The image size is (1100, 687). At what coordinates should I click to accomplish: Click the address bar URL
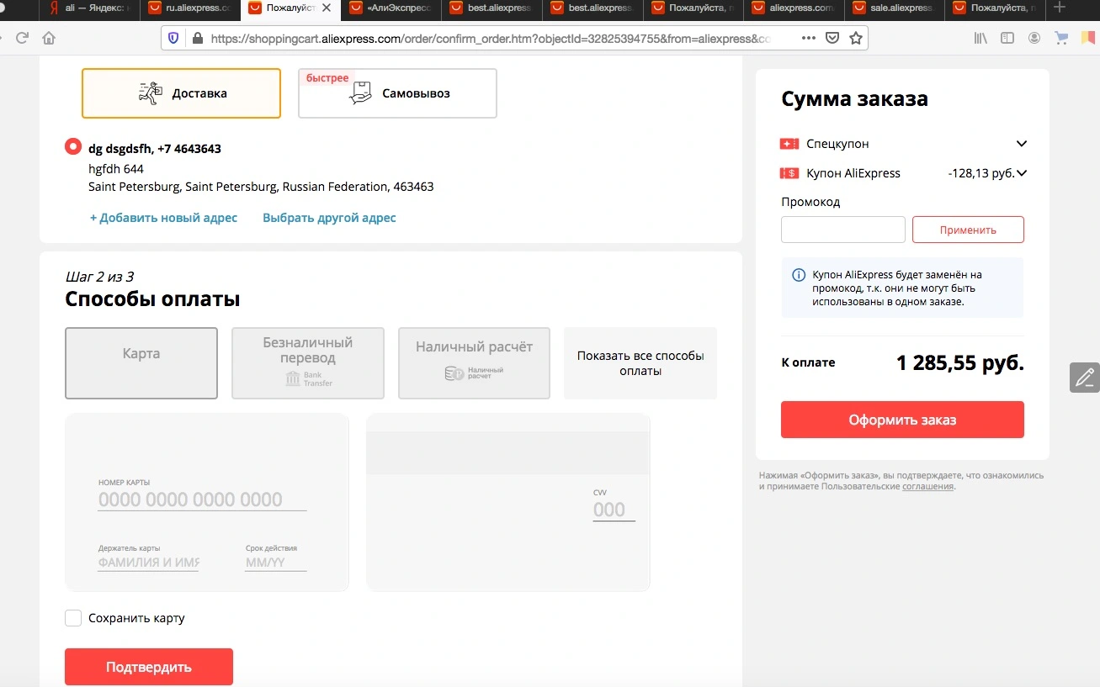click(x=490, y=39)
